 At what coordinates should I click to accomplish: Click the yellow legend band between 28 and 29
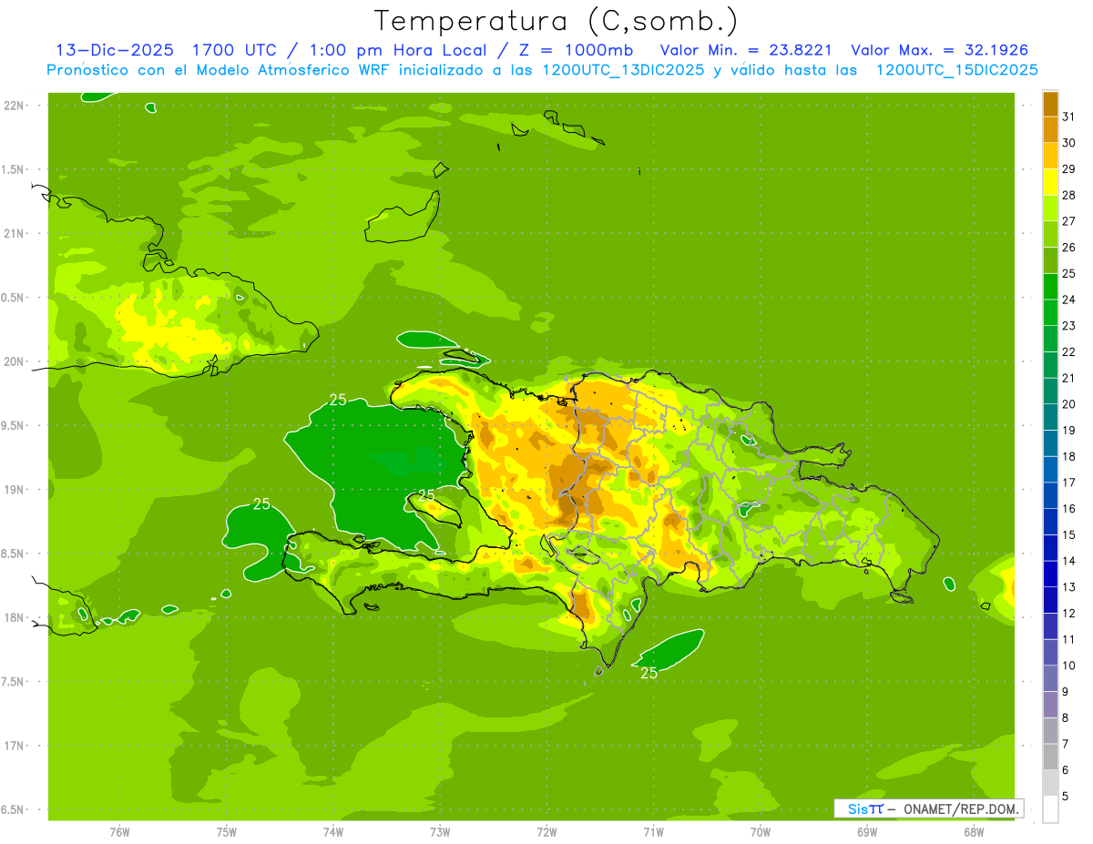[1050, 182]
